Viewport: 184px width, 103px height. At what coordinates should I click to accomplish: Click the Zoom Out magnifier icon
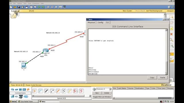(x=56, y=7)
